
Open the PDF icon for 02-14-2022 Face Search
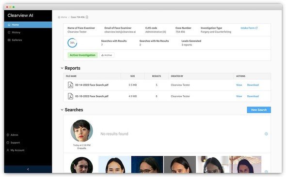click(70, 85)
